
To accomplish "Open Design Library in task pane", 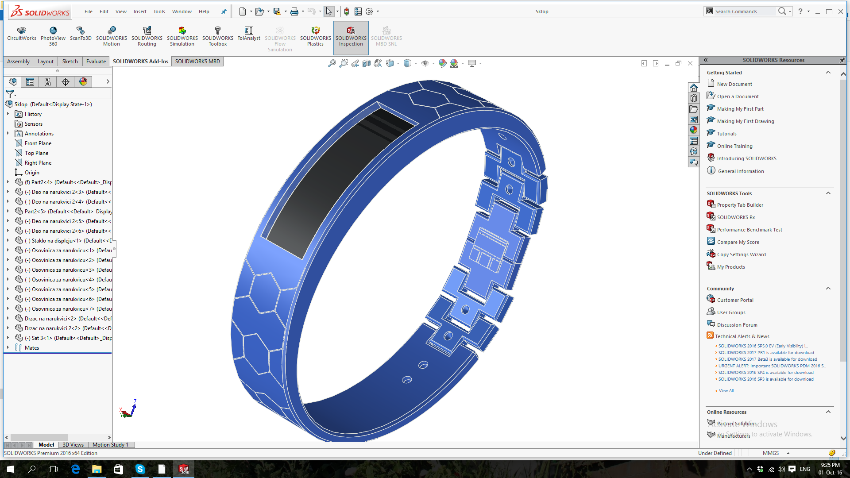I will tap(694, 98).
